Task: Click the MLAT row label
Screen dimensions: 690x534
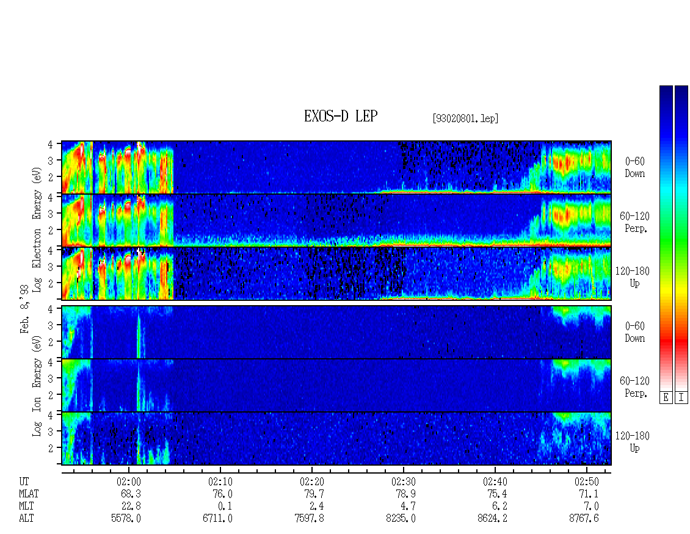Action: click(29, 494)
